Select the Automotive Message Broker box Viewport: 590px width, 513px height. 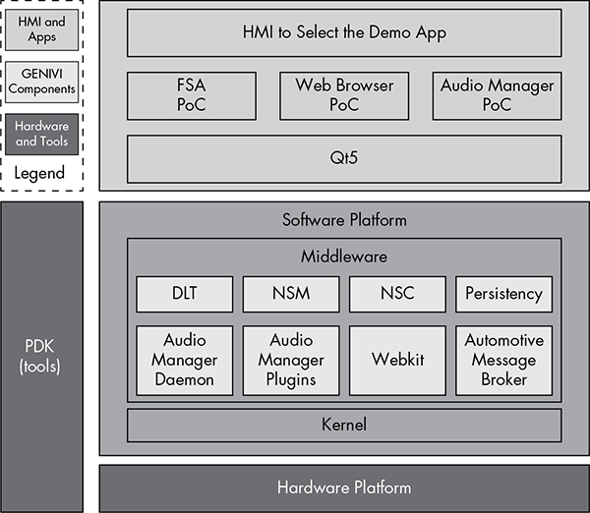coord(503,359)
